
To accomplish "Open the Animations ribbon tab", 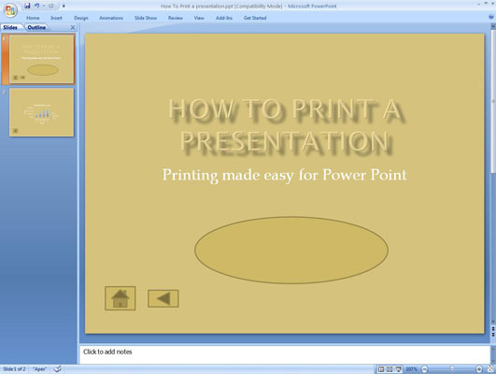I will pos(111,18).
